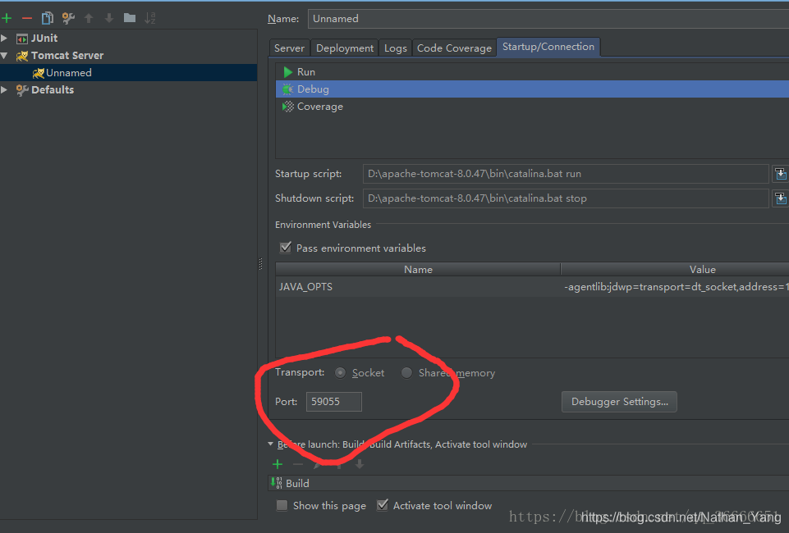
Task: Click the JUnit icon in tree
Action: [21, 39]
